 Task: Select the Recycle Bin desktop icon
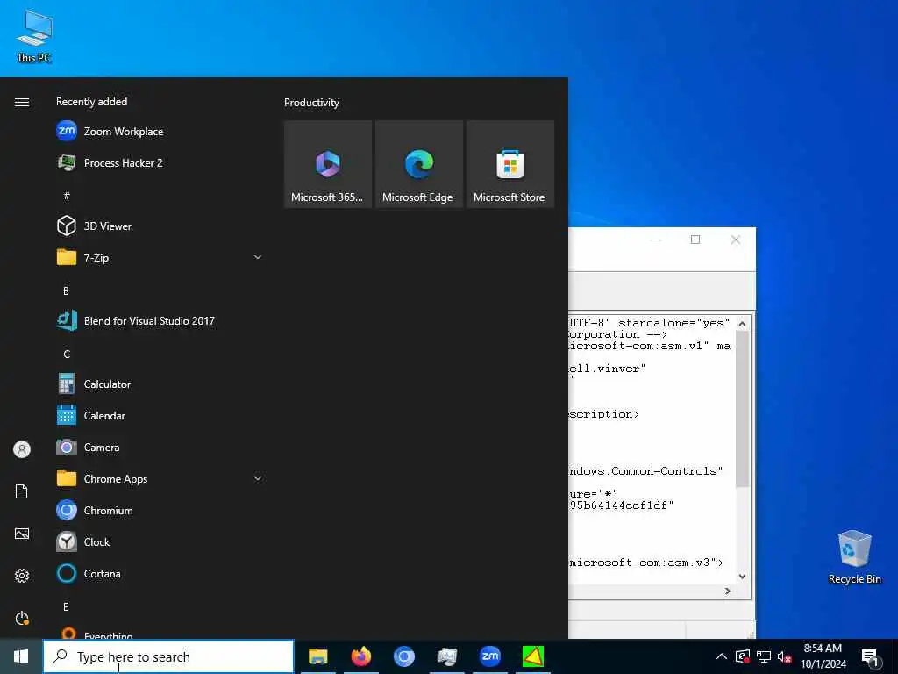854,557
